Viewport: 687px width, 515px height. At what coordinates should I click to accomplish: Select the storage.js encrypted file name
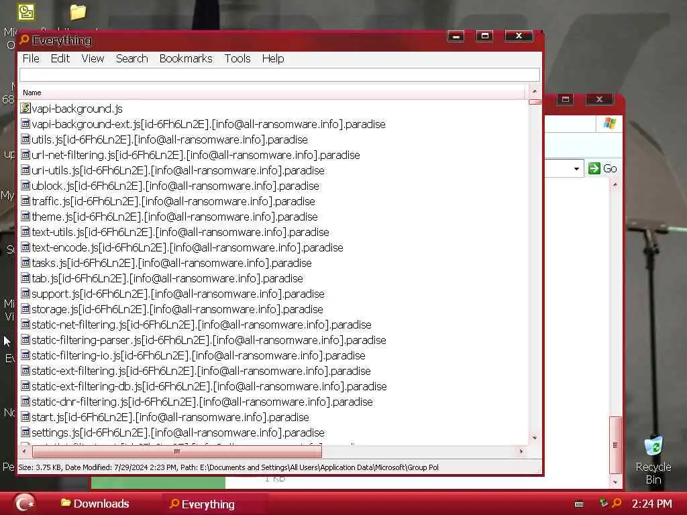point(177,310)
